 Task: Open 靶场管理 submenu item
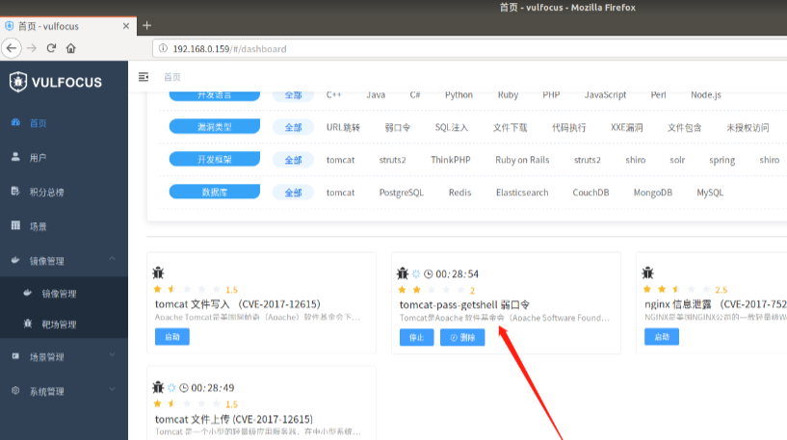pyautogui.click(x=59, y=325)
